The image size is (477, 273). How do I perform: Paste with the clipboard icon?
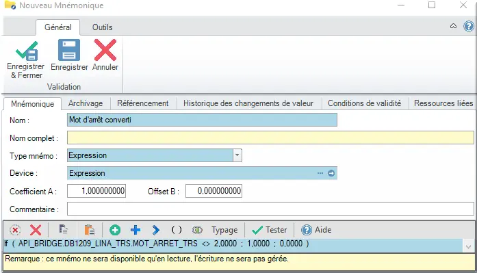[x=90, y=230]
